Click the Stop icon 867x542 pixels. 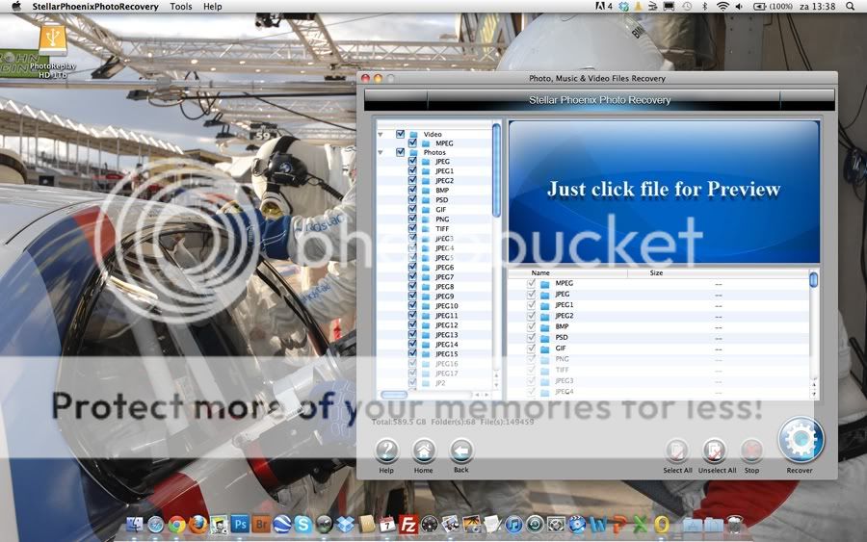click(751, 451)
